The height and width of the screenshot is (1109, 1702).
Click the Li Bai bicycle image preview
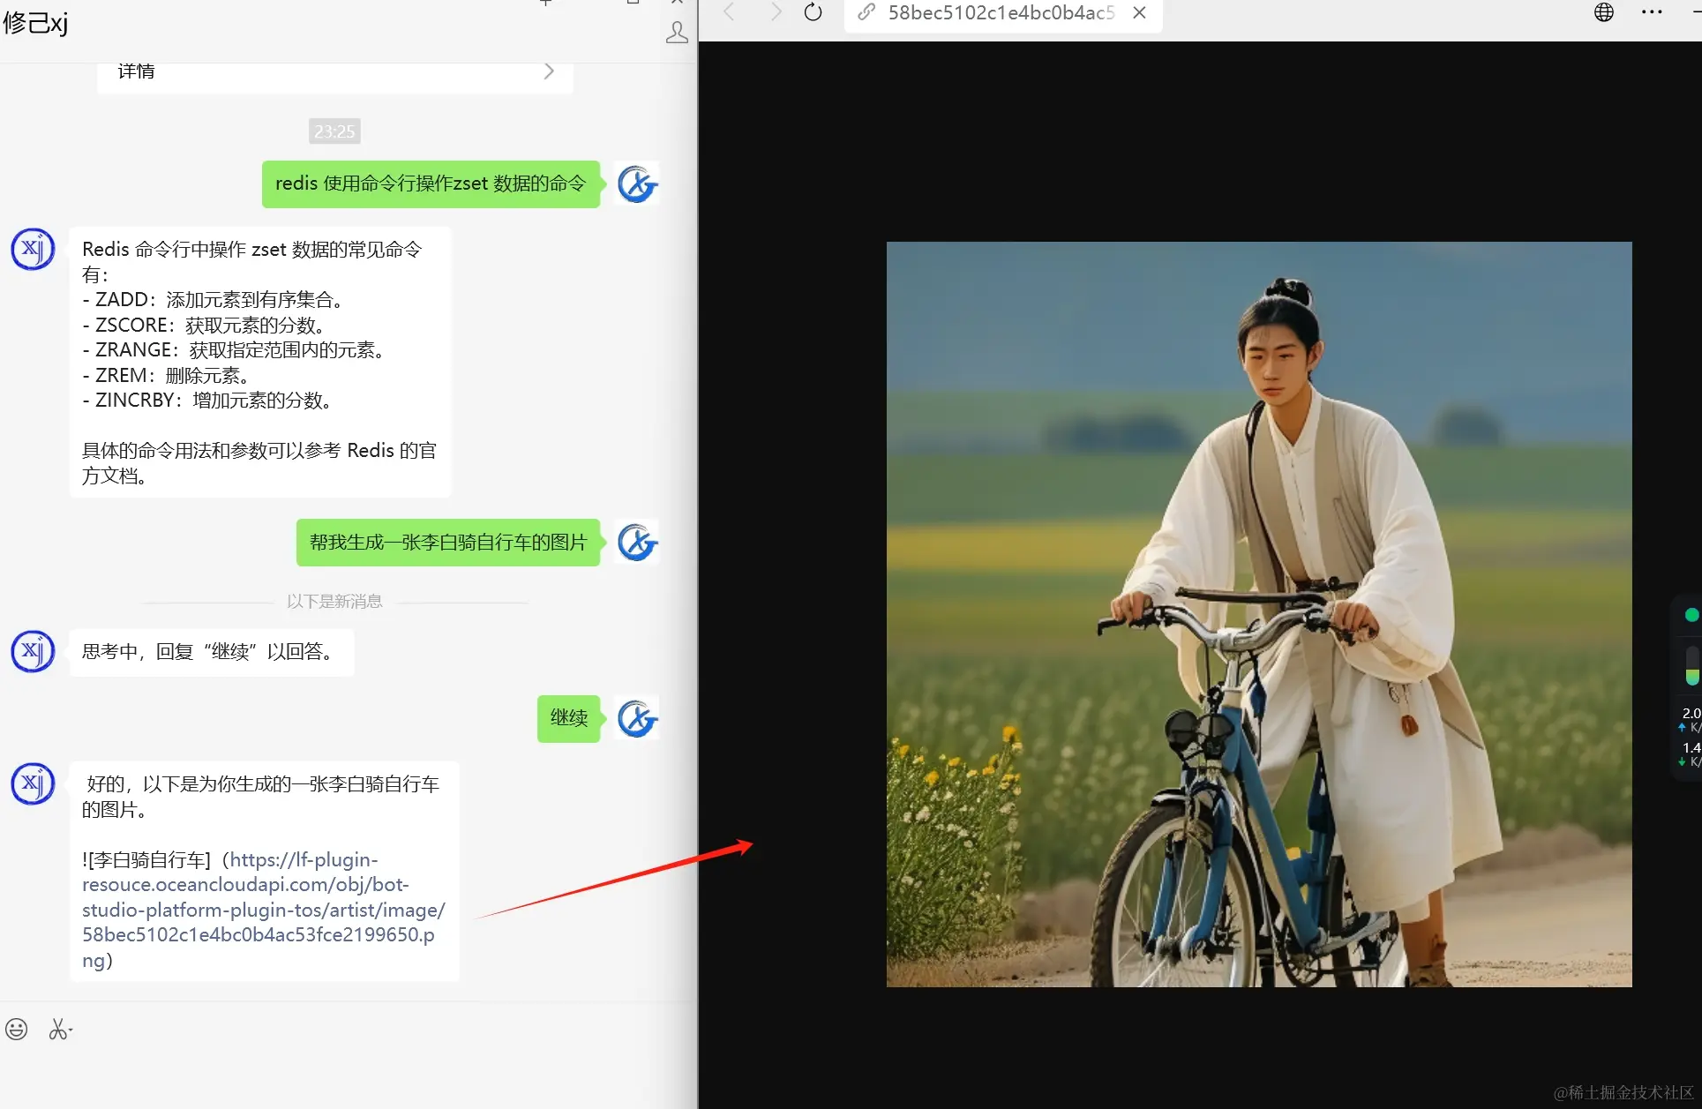click(x=1258, y=615)
